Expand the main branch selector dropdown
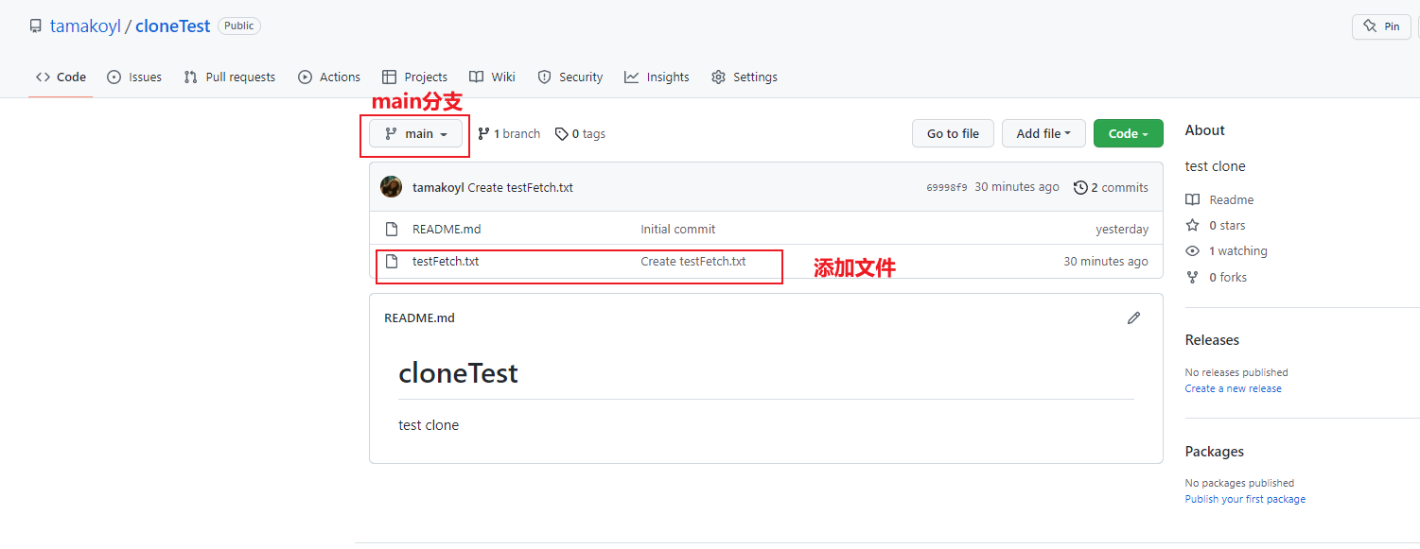This screenshot has height=549, width=1420. (415, 134)
